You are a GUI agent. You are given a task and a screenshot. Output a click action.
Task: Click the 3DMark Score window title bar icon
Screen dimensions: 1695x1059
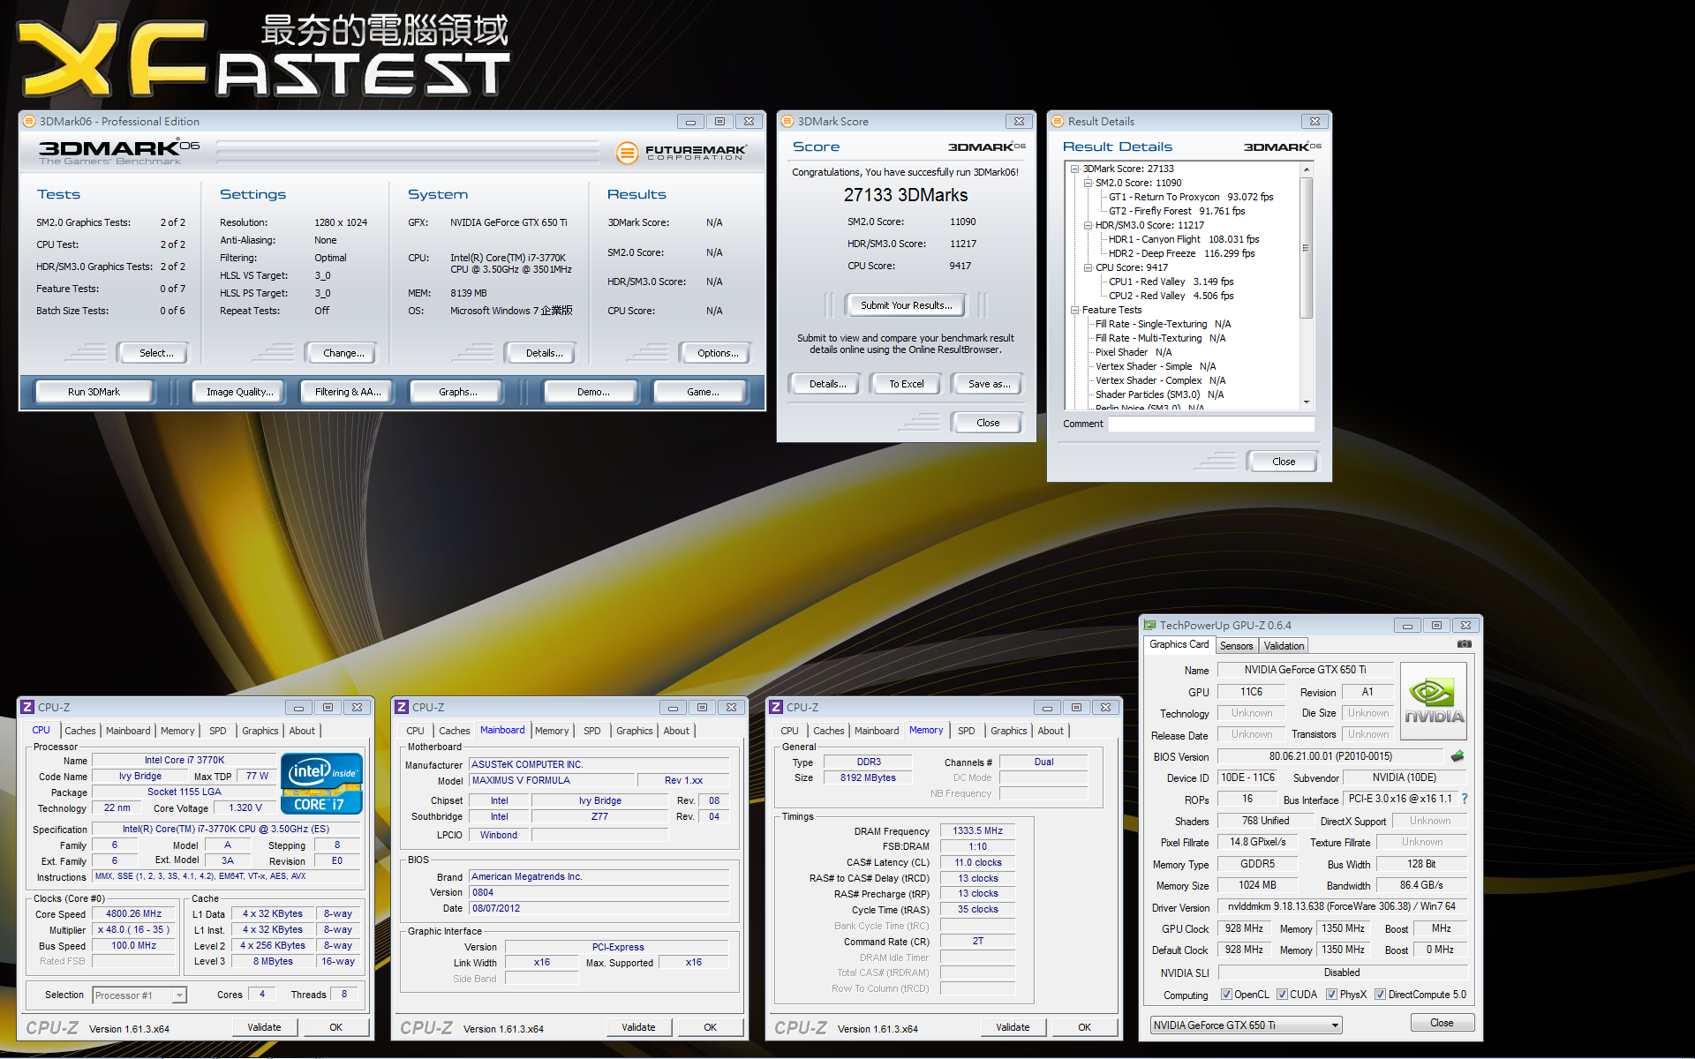click(787, 121)
